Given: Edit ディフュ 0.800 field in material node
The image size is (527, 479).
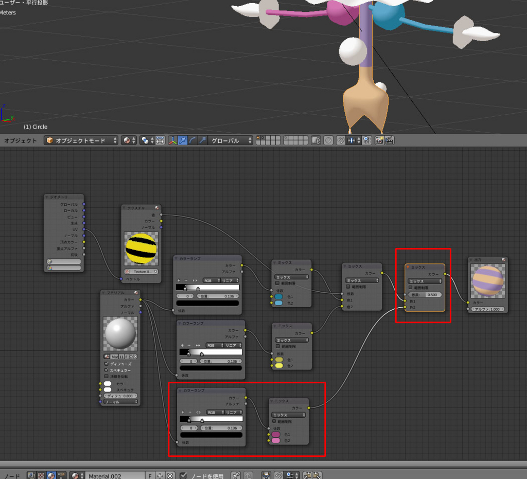Looking at the screenshot, I should 121,396.
